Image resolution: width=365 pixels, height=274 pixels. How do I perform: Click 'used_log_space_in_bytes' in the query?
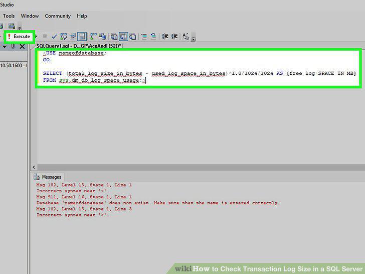pyautogui.click(x=189, y=74)
